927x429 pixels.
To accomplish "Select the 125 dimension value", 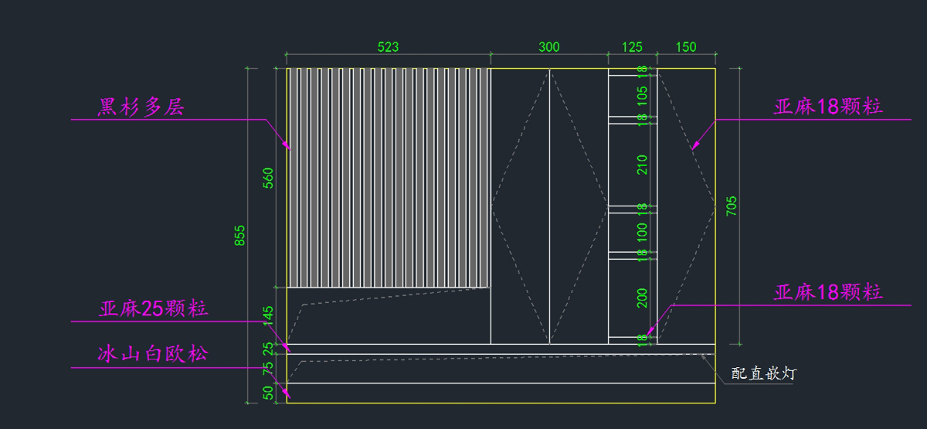I will tap(632, 47).
